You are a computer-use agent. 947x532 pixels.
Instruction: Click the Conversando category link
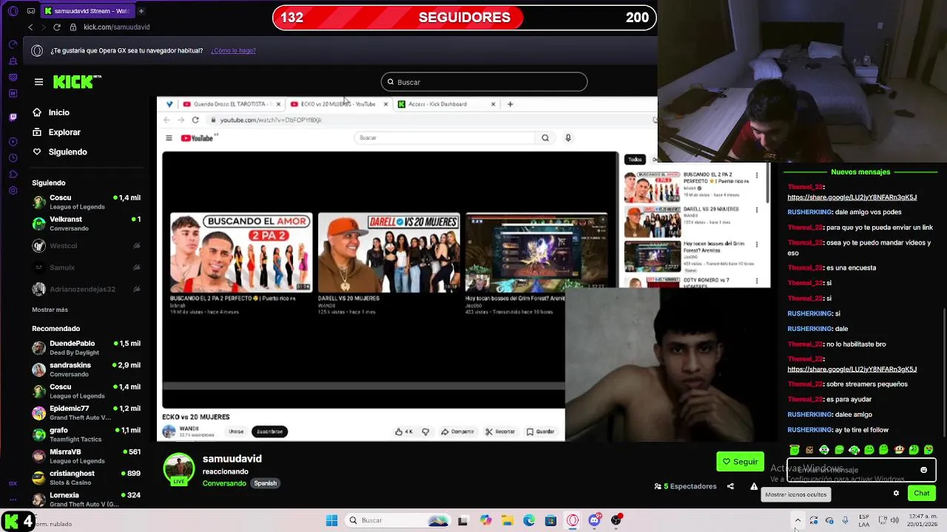[224, 483]
